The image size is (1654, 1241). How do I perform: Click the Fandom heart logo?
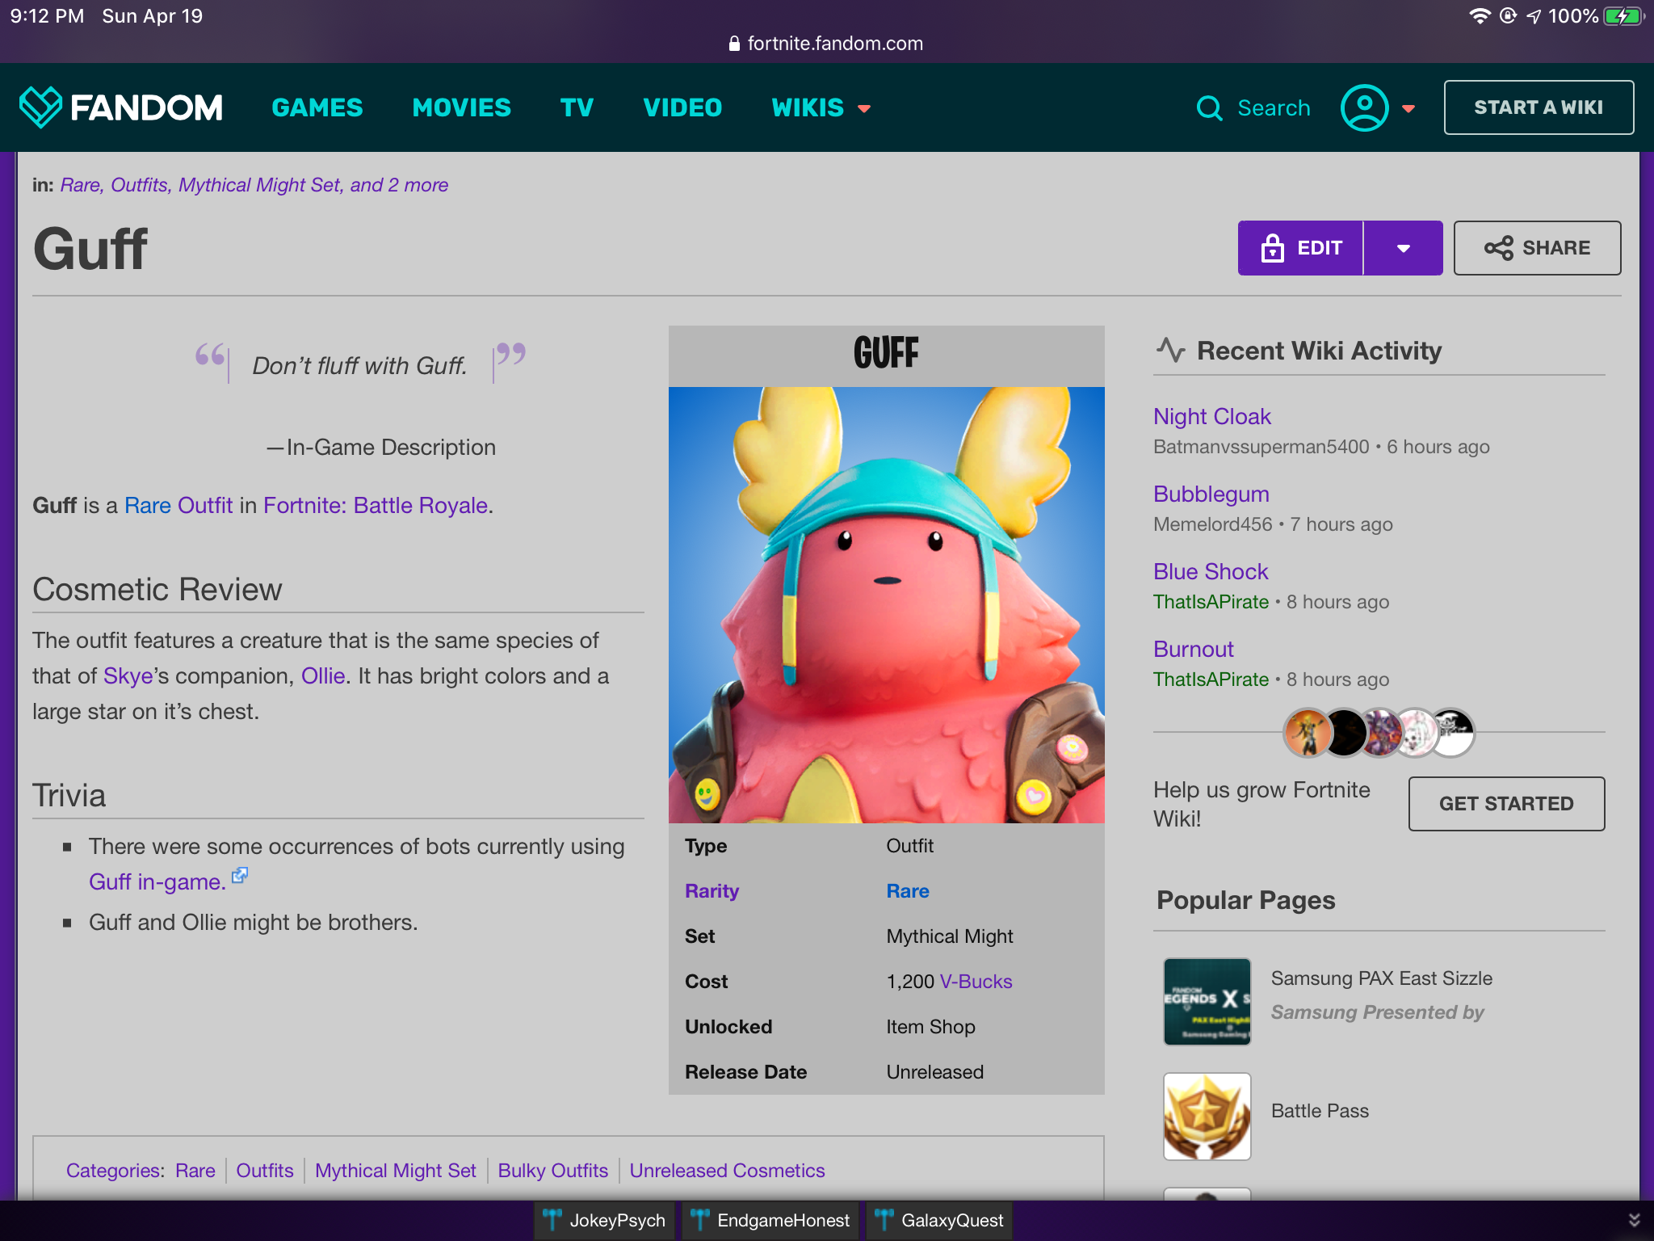pos(40,107)
